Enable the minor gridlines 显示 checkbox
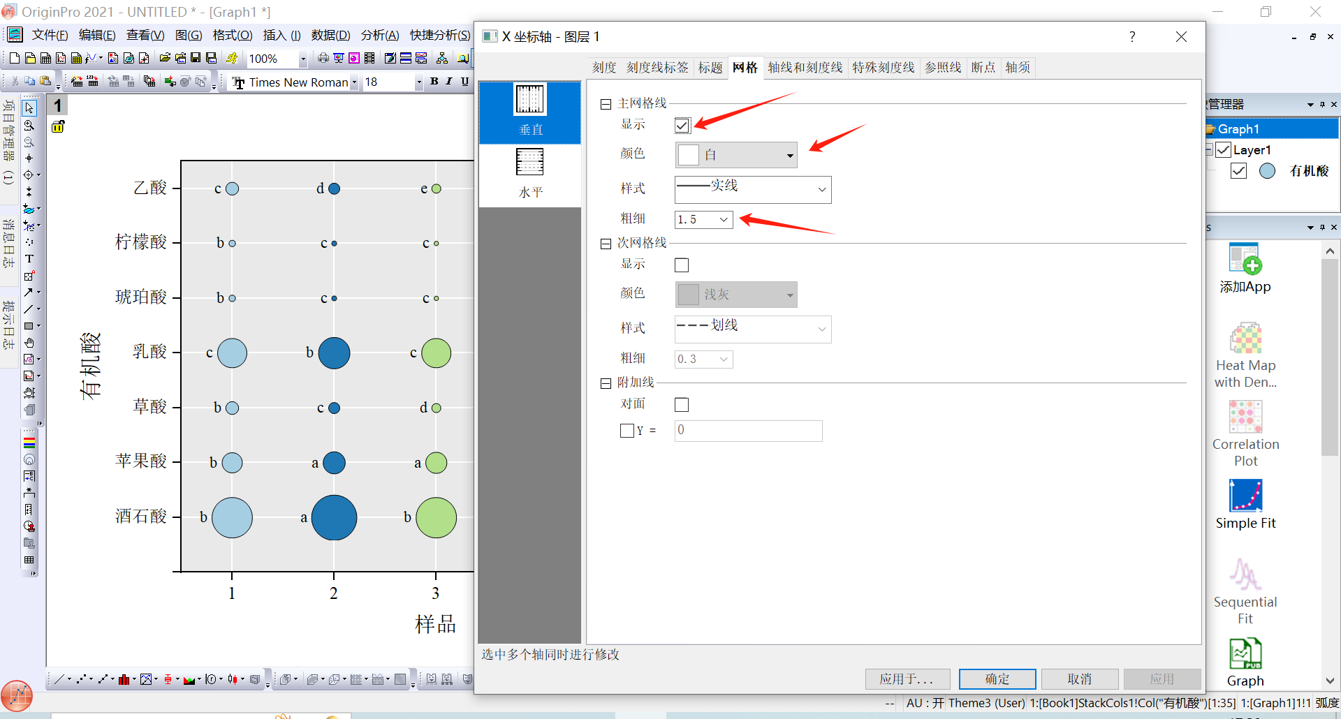This screenshot has height=719, width=1341. [682, 265]
